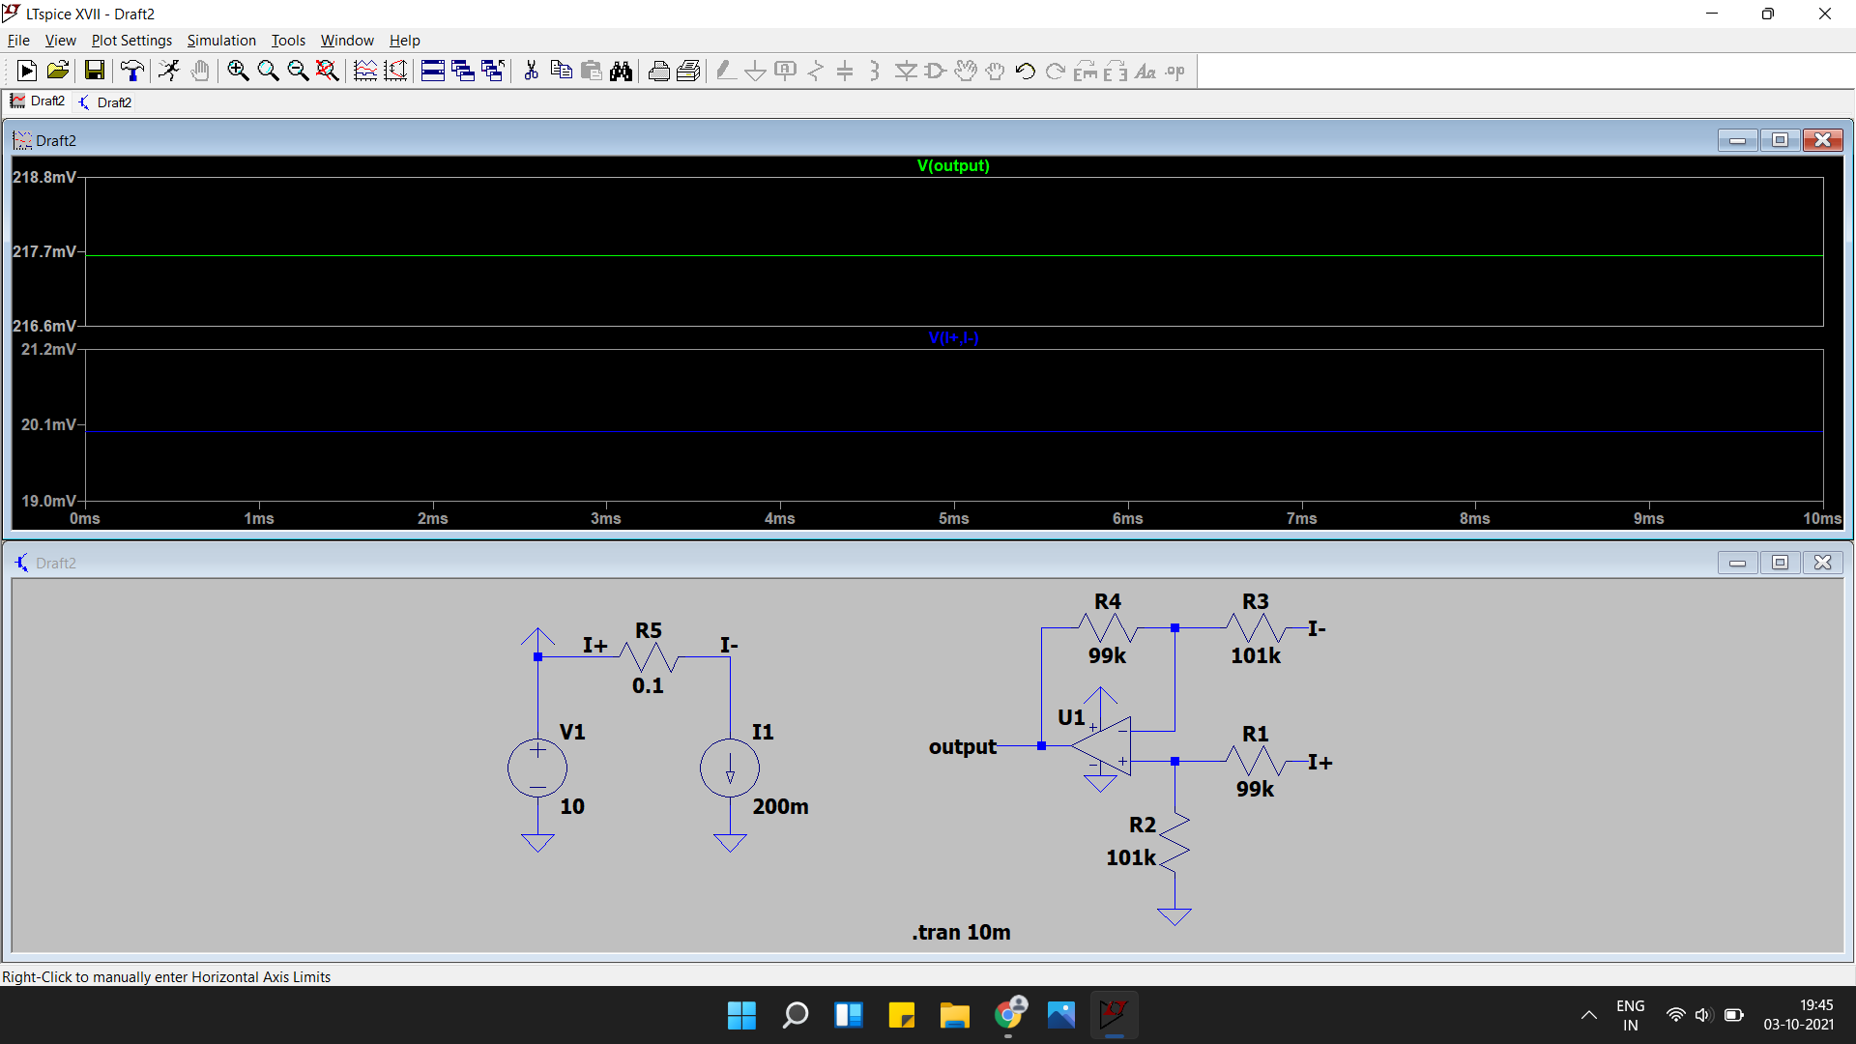Click the Print icon
The image size is (1856, 1044).
coord(659,71)
